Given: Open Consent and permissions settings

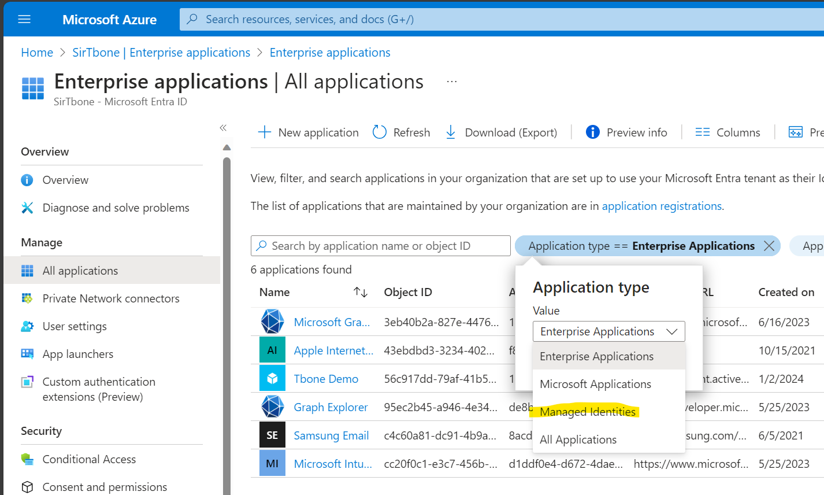Looking at the screenshot, I should click(x=104, y=487).
